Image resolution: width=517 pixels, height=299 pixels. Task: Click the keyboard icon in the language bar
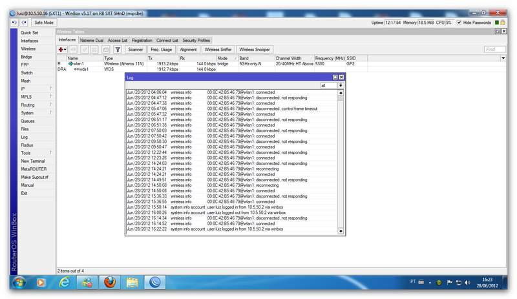coord(421,282)
